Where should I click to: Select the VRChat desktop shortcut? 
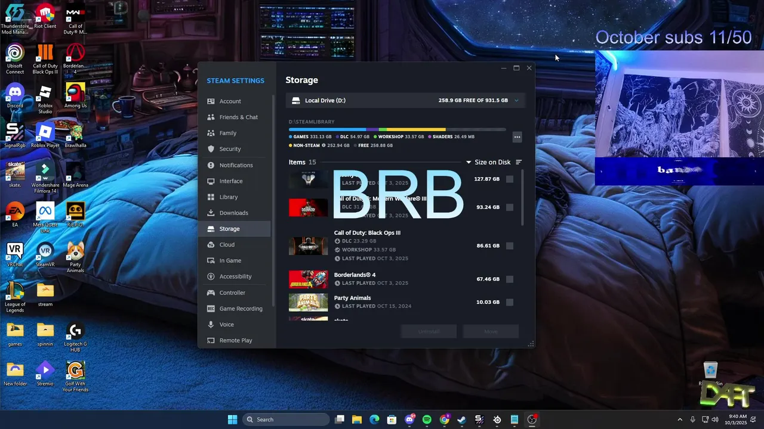(x=15, y=255)
